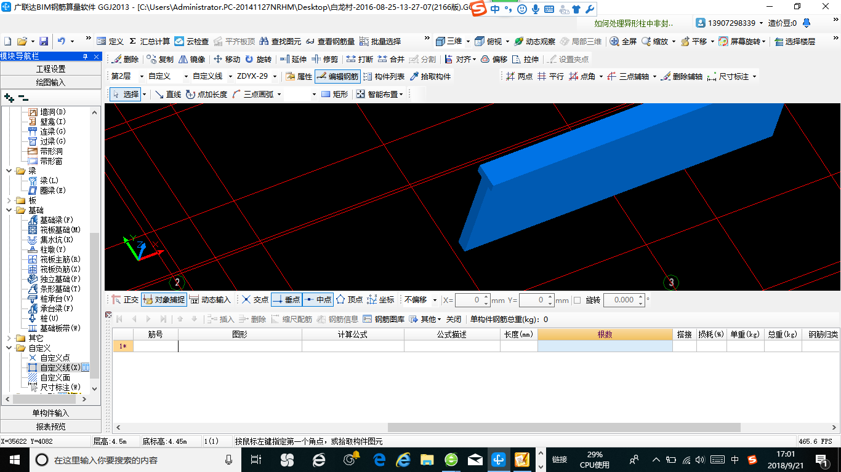Viewport: 841px width, 472px height.
Task: Toggle 顶点 vertex snap
Action: 349,300
